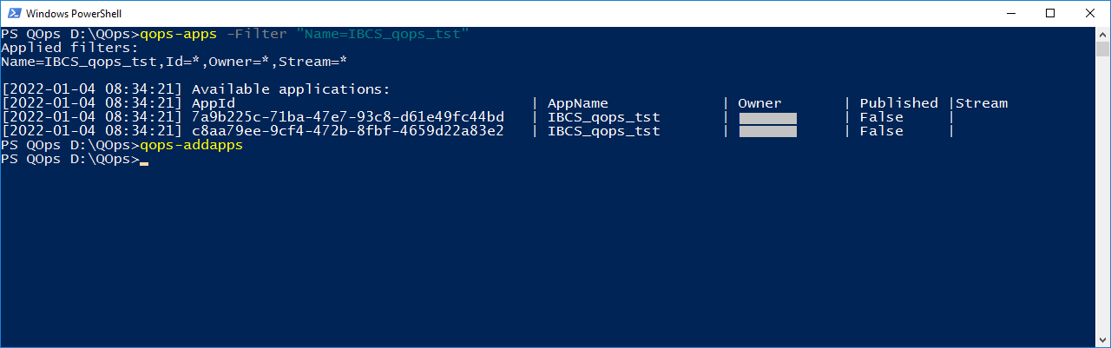1111x348 pixels.
Task: Click the Stream column header
Action: pyautogui.click(x=982, y=103)
